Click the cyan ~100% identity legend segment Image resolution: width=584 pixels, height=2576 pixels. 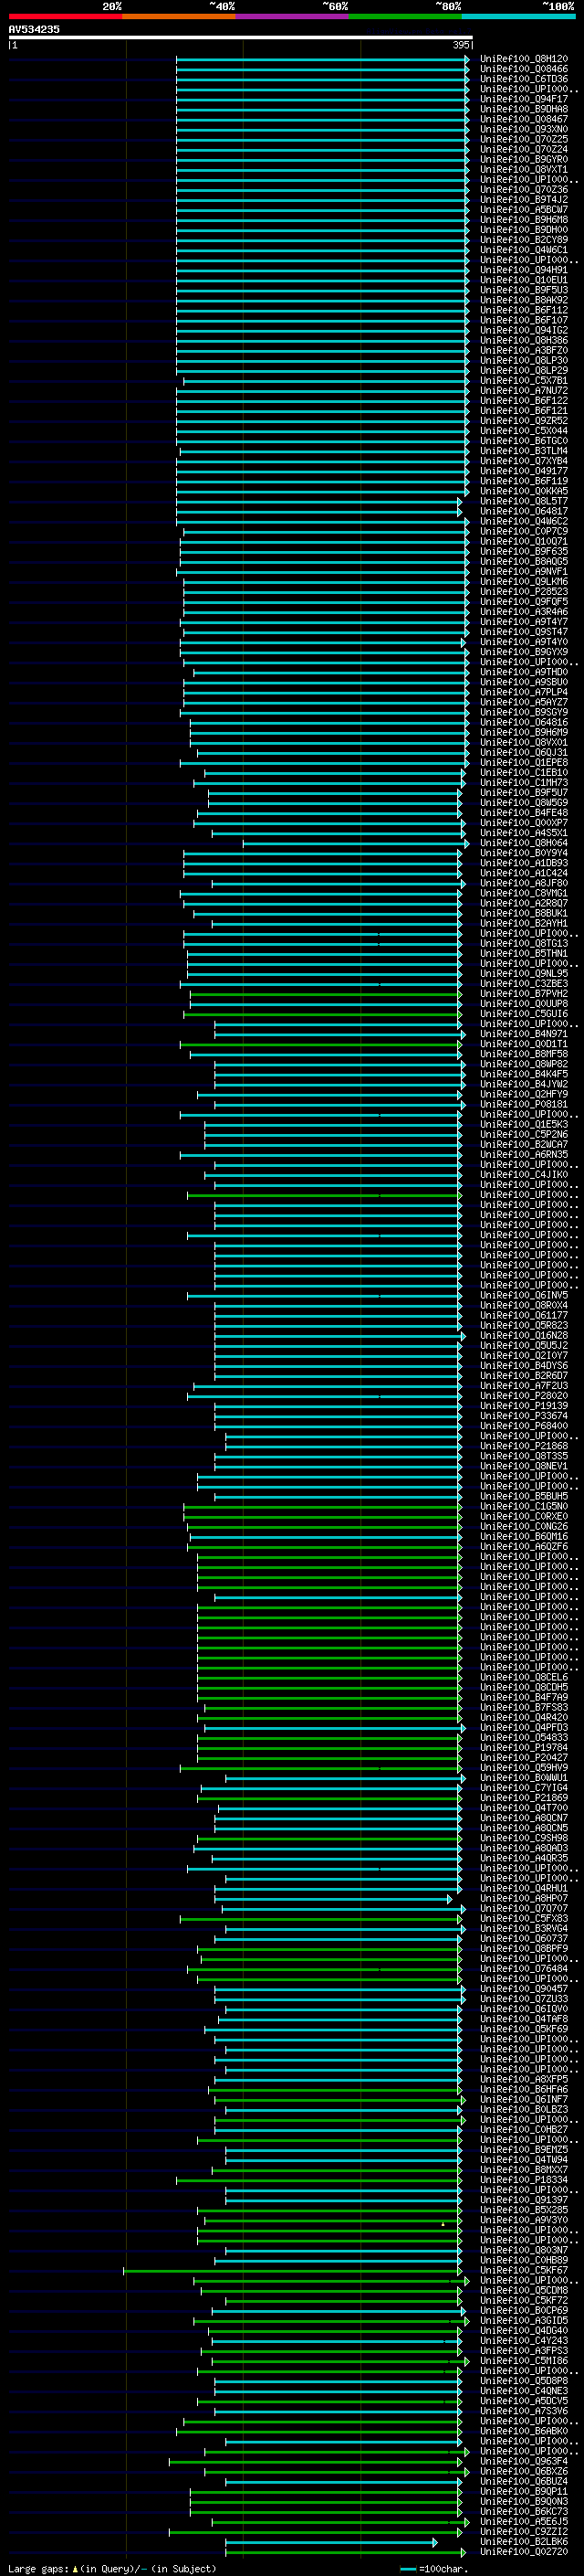point(519,17)
